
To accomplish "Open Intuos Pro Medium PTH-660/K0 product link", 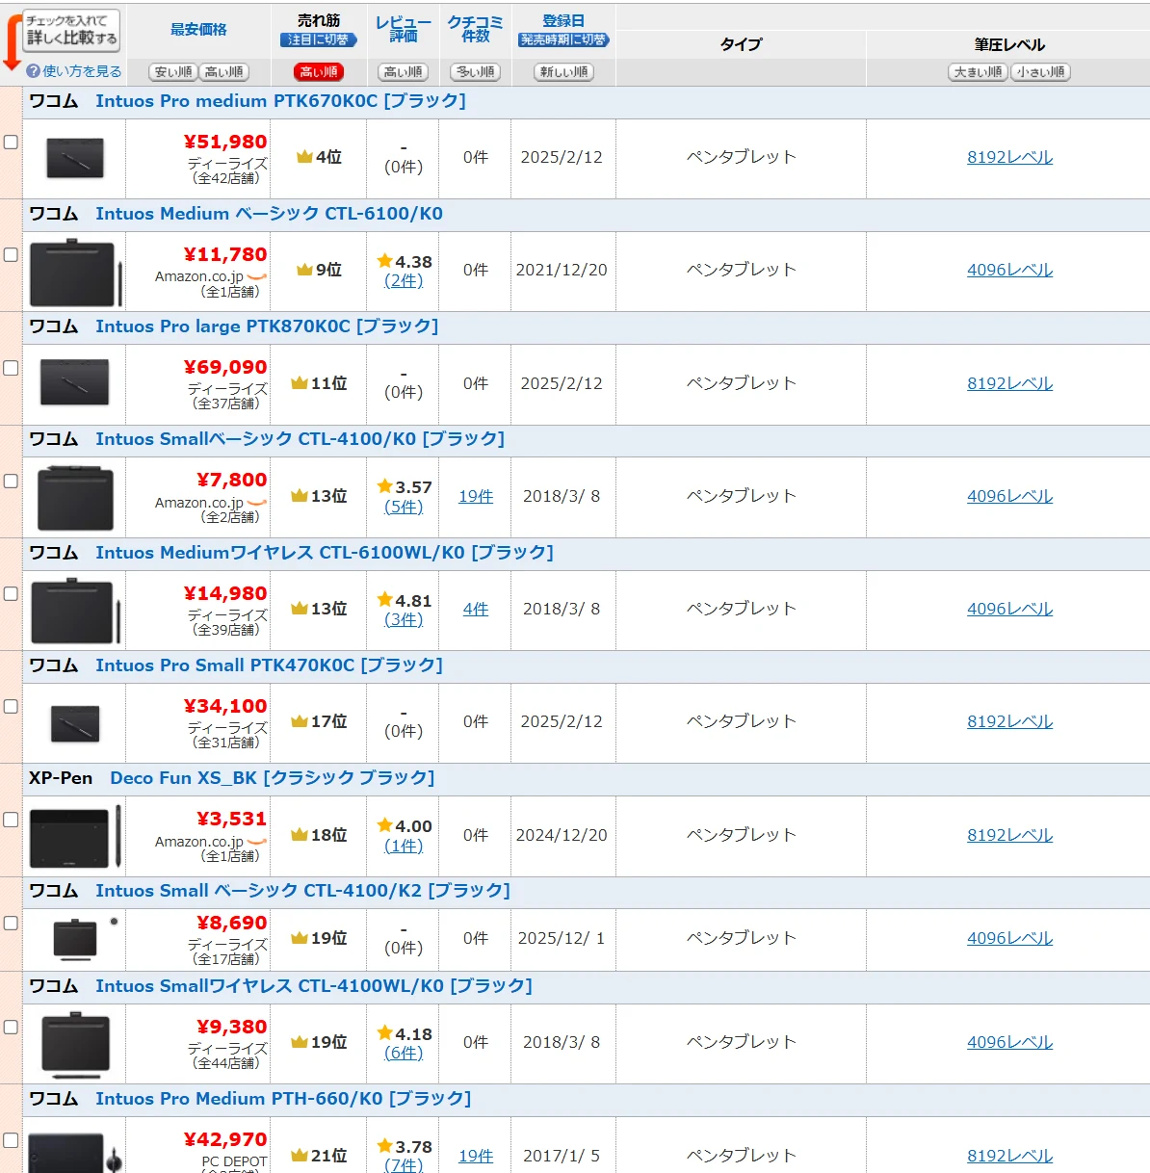I will pyautogui.click(x=283, y=1099).
